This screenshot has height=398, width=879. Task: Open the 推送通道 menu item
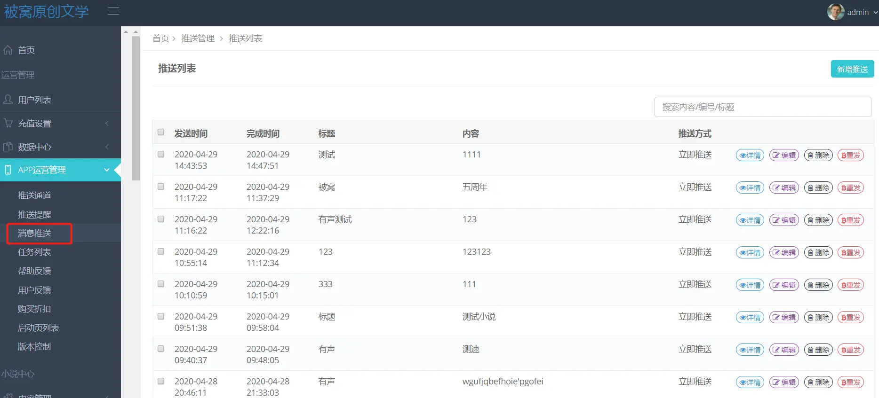[34, 195]
